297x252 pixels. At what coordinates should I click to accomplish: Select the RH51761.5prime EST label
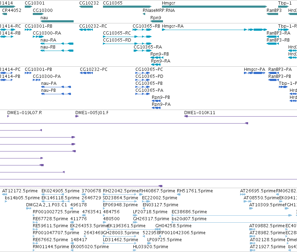(x=195, y=191)
